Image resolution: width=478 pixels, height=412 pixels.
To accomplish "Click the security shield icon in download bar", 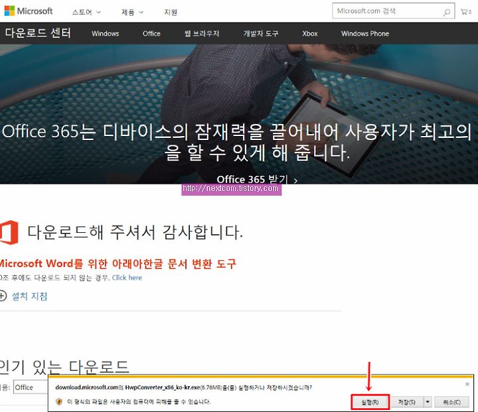I will [x=59, y=401].
